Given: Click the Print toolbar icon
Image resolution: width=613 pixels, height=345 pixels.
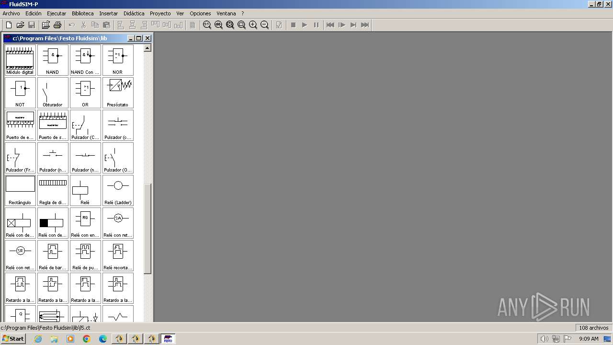Looking at the screenshot, I should point(57,25).
